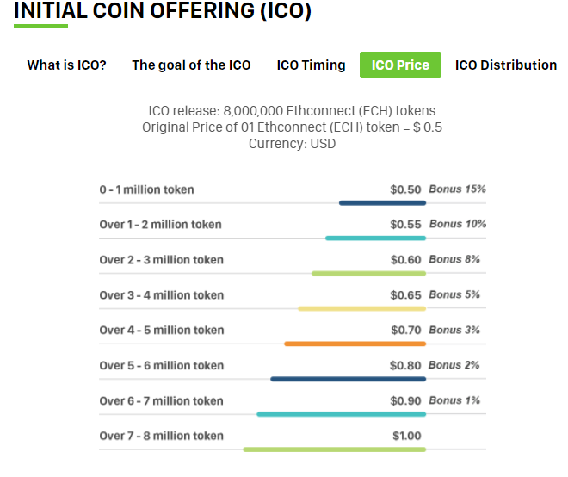
Task: Click the 0 - 1 million token row
Action: coord(147,189)
